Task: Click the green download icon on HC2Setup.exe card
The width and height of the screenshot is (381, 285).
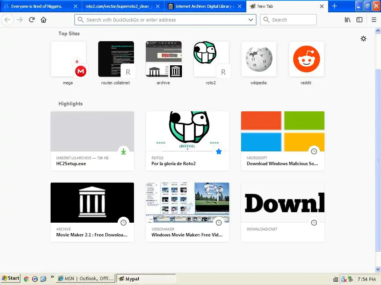Action: (x=124, y=151)
